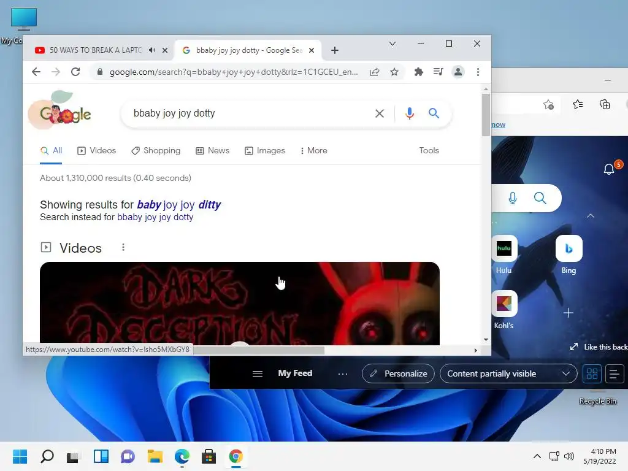
Task: Open the 'baby joy joy ditty' corrected link
Action: [178, 205]
